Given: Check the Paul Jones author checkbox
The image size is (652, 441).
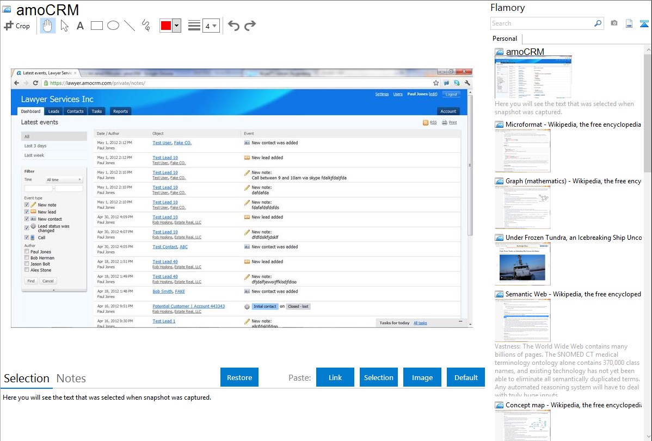Looking at the screenshot, I should pos(27,251).
